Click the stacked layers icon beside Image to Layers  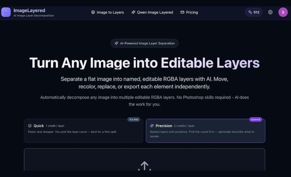93,12
